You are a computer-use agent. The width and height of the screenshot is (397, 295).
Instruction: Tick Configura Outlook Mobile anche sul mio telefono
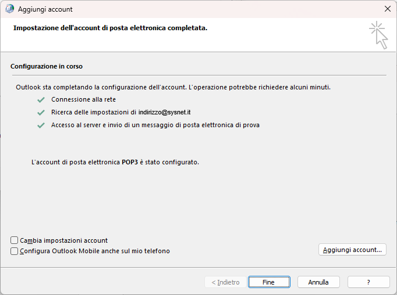coord(14,251)
